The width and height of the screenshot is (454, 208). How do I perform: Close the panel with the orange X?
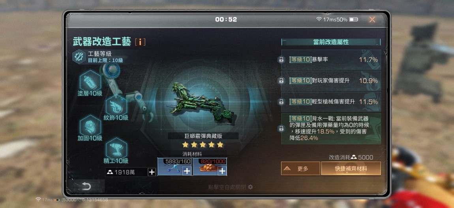[x=372, y=20]
